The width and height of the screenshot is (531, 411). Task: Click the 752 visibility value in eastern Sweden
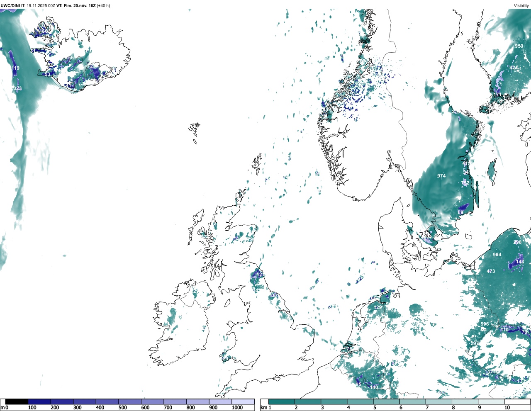(x=465, y=183)
